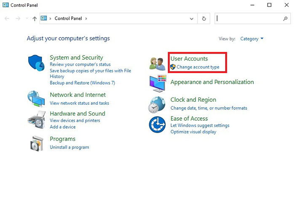Open the View by Category dropdown

point(252,39)
